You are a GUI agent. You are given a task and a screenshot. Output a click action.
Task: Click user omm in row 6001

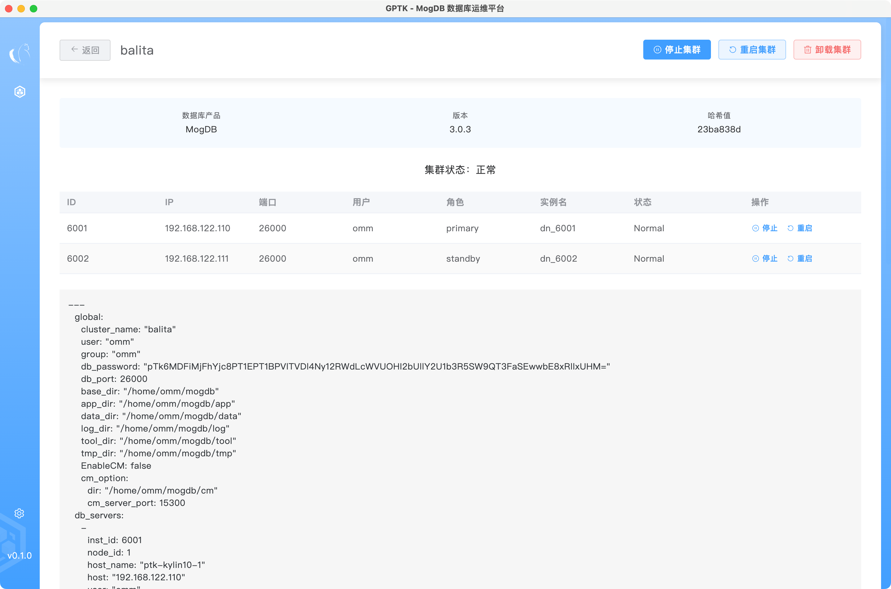[363, 228]
